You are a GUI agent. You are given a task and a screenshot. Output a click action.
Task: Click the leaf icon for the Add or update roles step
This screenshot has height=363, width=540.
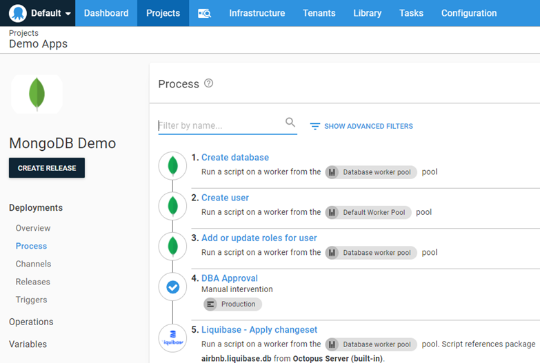tap(173, 246)
